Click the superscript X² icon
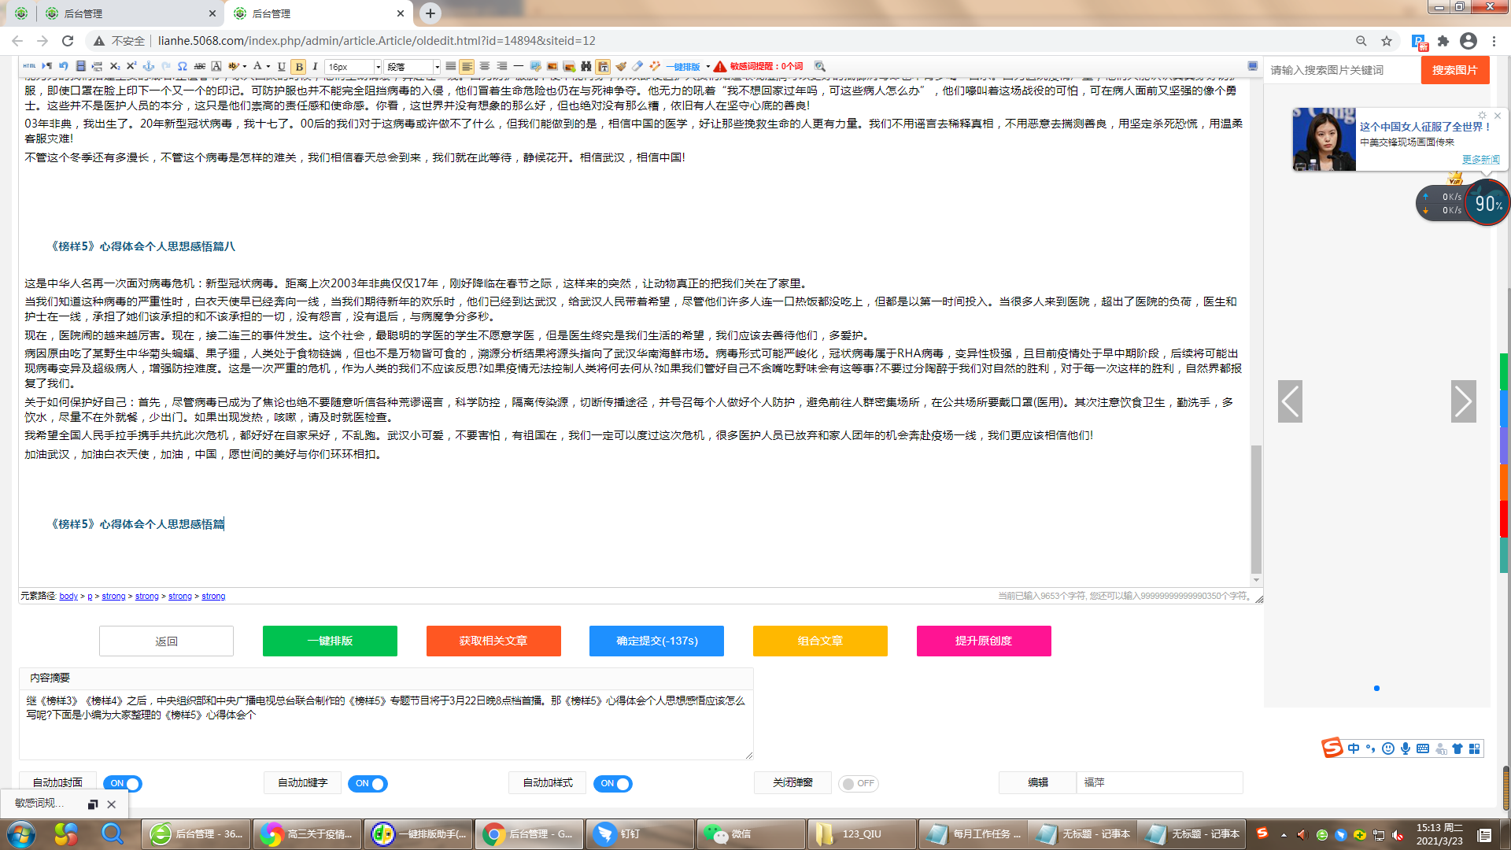The height and width of the screenshot is (850, 1511). pos(131,66)
